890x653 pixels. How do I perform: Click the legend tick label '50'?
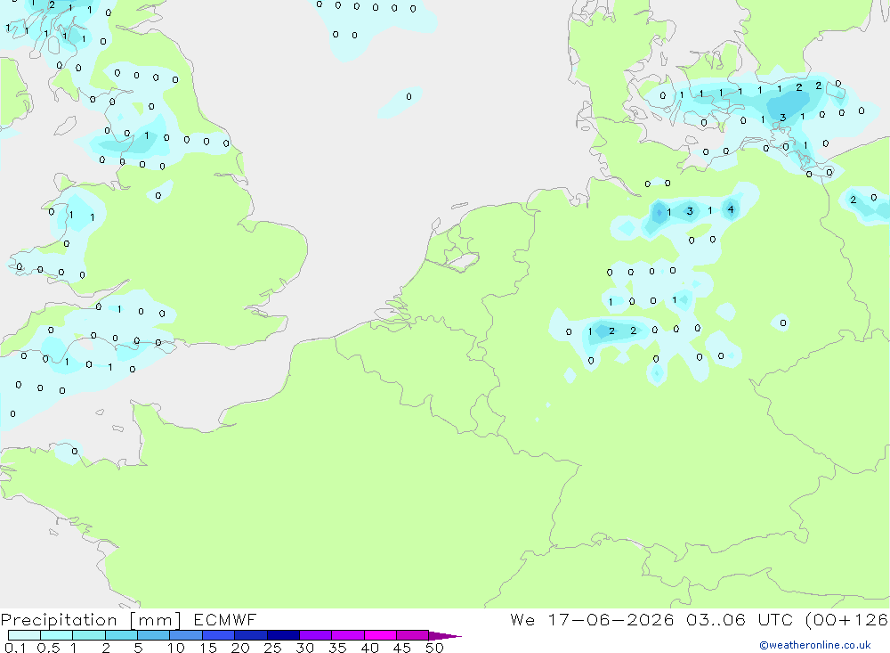click(x=434, y=648)
